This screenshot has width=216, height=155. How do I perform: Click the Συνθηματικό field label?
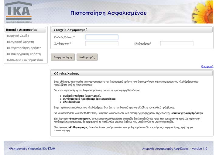pos(63,44)
